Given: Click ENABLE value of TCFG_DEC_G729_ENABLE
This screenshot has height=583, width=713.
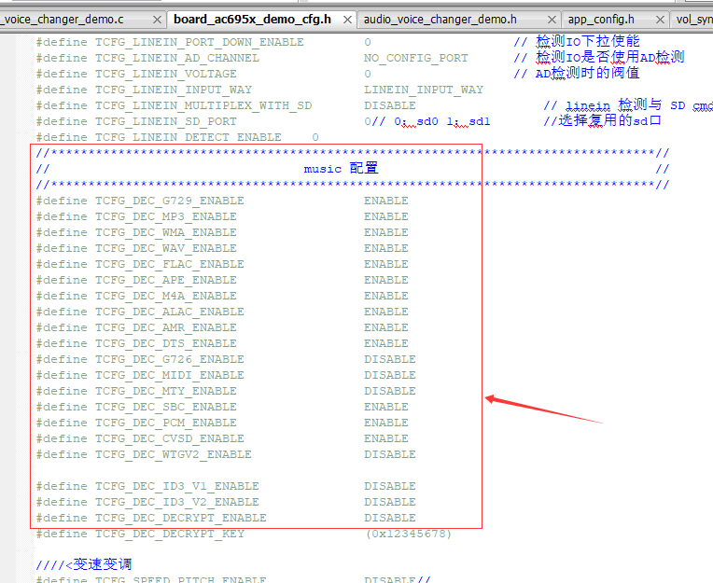Looking at the screenshot, I should (x=386, y=201).
